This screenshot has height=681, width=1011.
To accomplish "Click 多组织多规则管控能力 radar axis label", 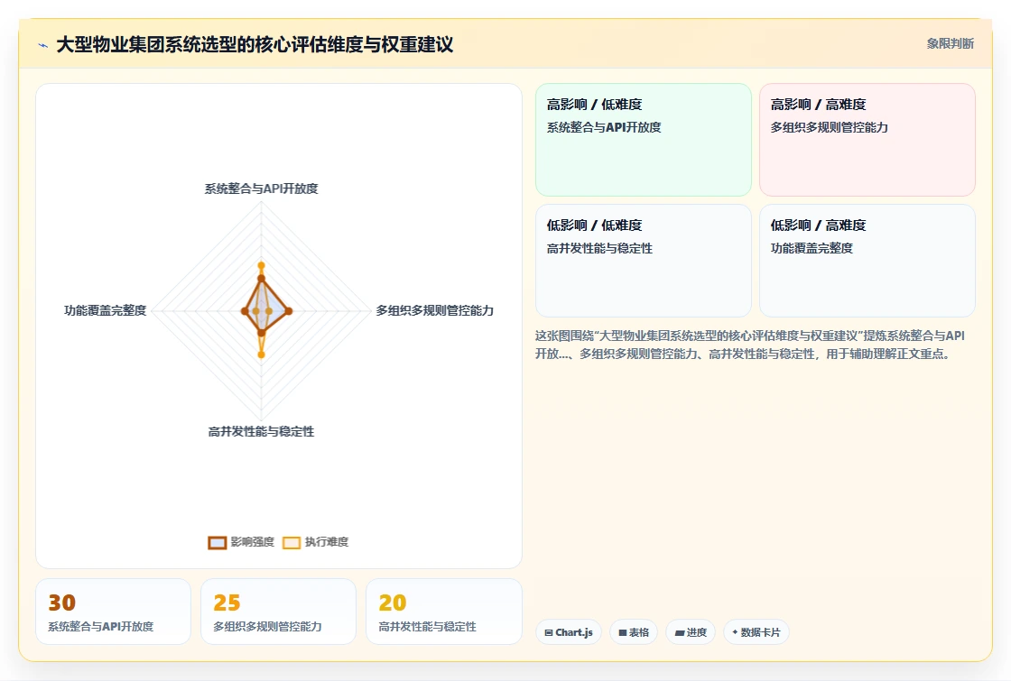I will point(434,310).
